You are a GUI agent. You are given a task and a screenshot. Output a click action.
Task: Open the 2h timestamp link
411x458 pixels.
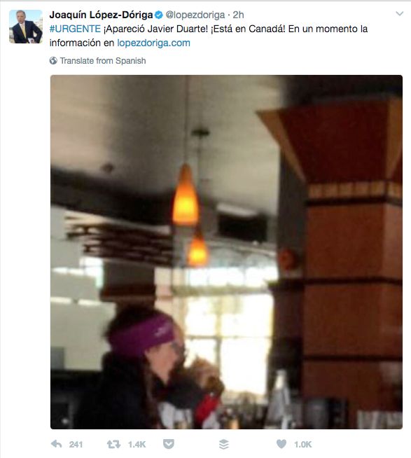[x=238, y=15]
